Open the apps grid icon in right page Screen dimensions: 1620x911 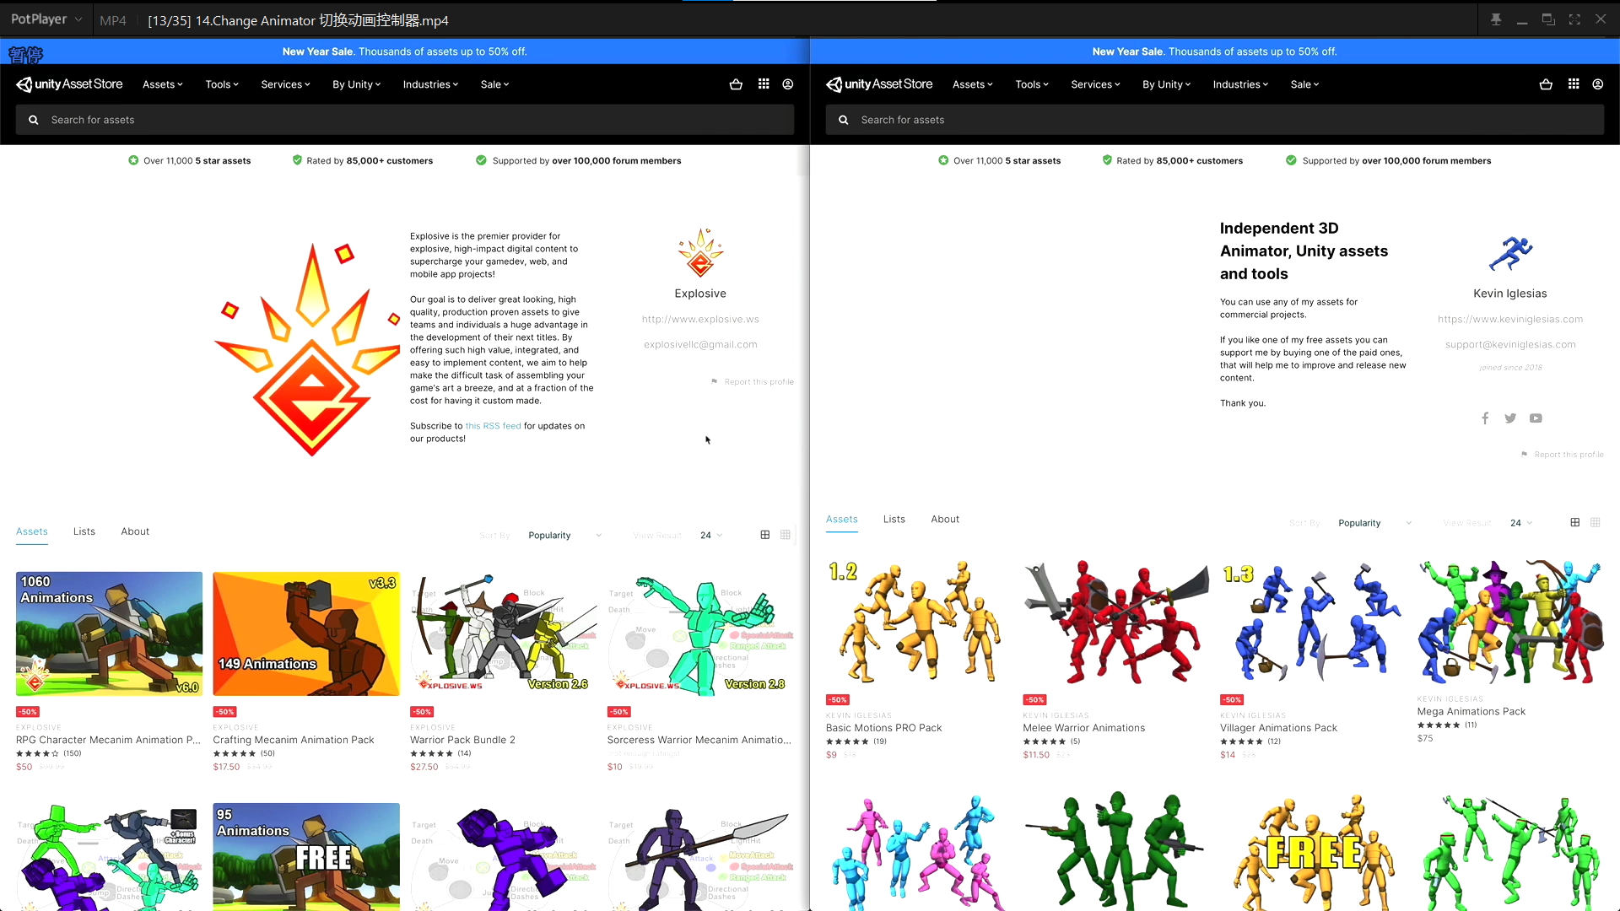[x=1574, y=84]
